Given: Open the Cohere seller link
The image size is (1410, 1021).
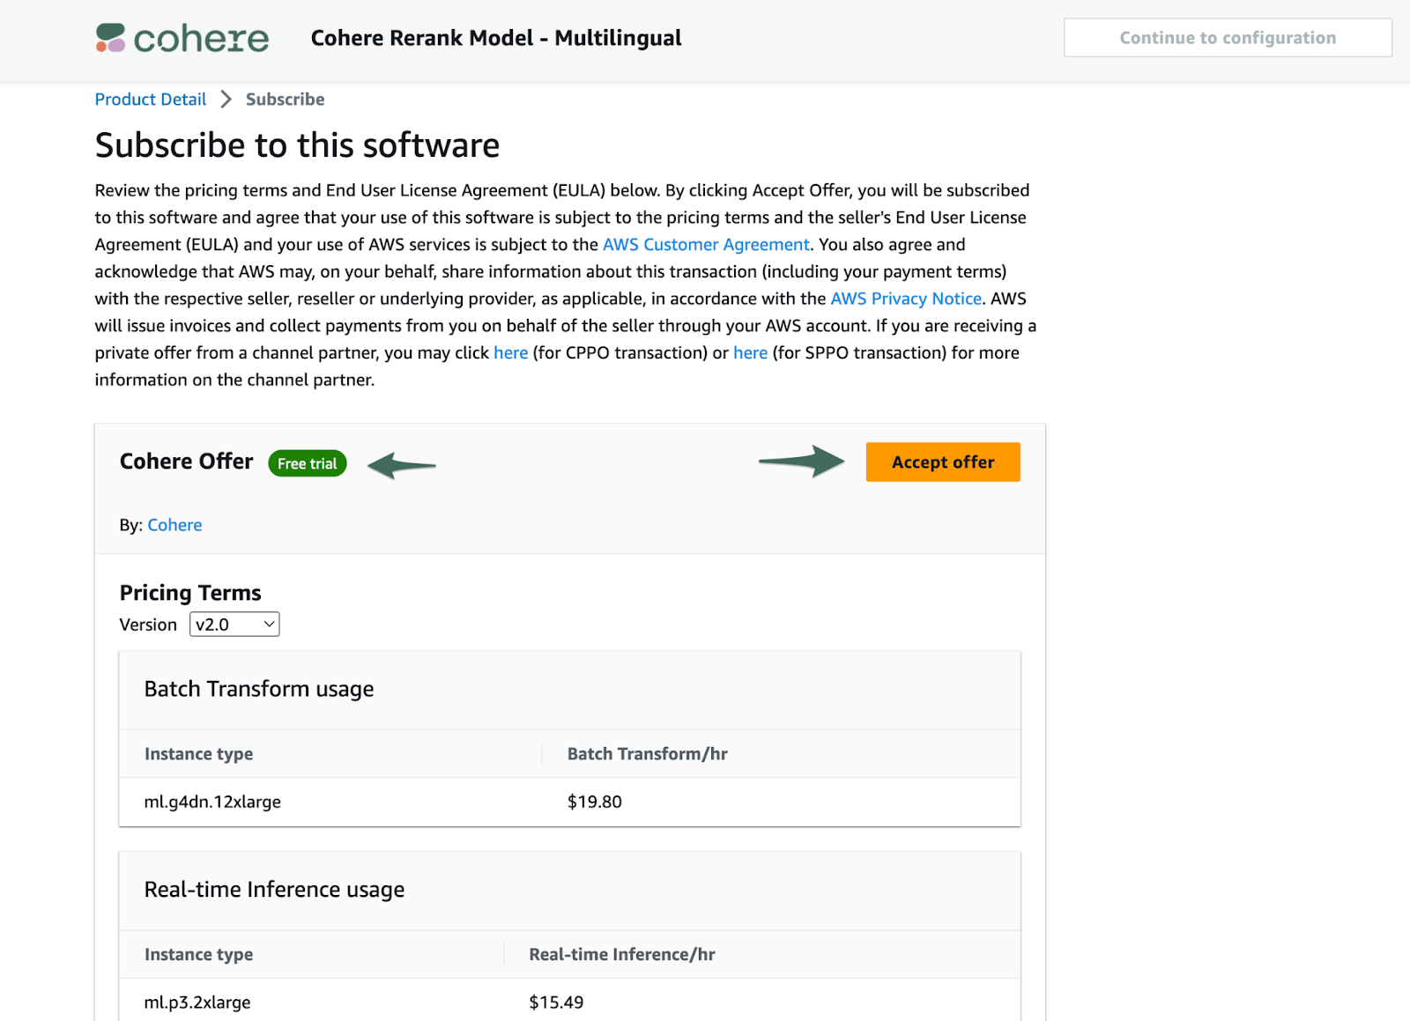Looking at the screenshot, I should (174, 525).
